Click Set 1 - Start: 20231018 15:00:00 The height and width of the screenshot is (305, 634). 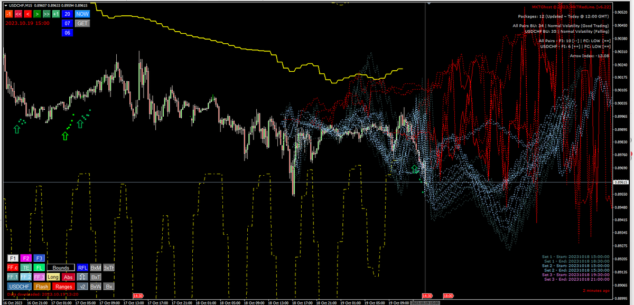point(576,257)
